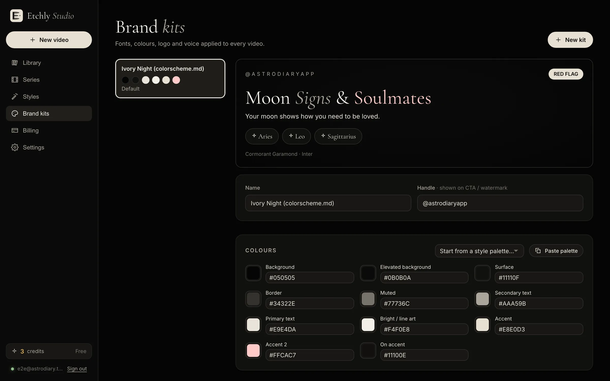Open the Secondary text colour swatch
The width and height of the screenshot is (610, 381).
coord(482,299)
